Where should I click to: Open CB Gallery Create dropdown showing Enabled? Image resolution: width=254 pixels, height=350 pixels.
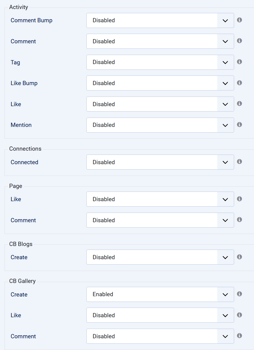click(x=160, y=294)
